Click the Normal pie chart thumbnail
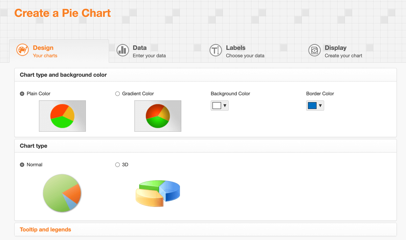Image resolution: width=406 pixels, height=240 pixels. tap(62, 193)
